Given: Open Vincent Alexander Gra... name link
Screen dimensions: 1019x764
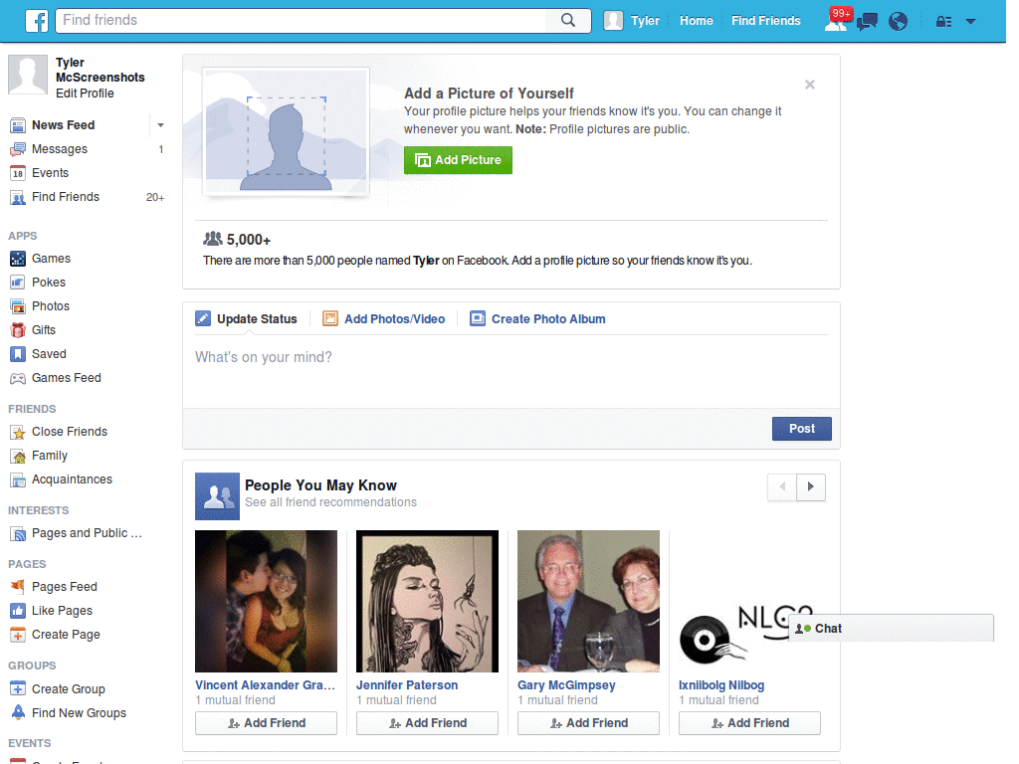Looking at the screenshot, I should pos(265,685).
